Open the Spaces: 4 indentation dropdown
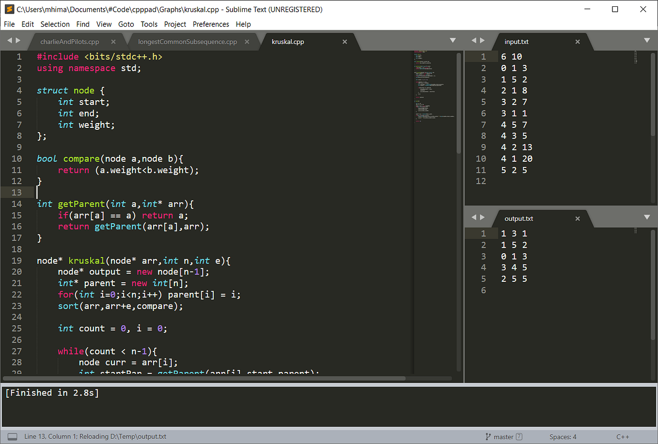 pos(562,436)
